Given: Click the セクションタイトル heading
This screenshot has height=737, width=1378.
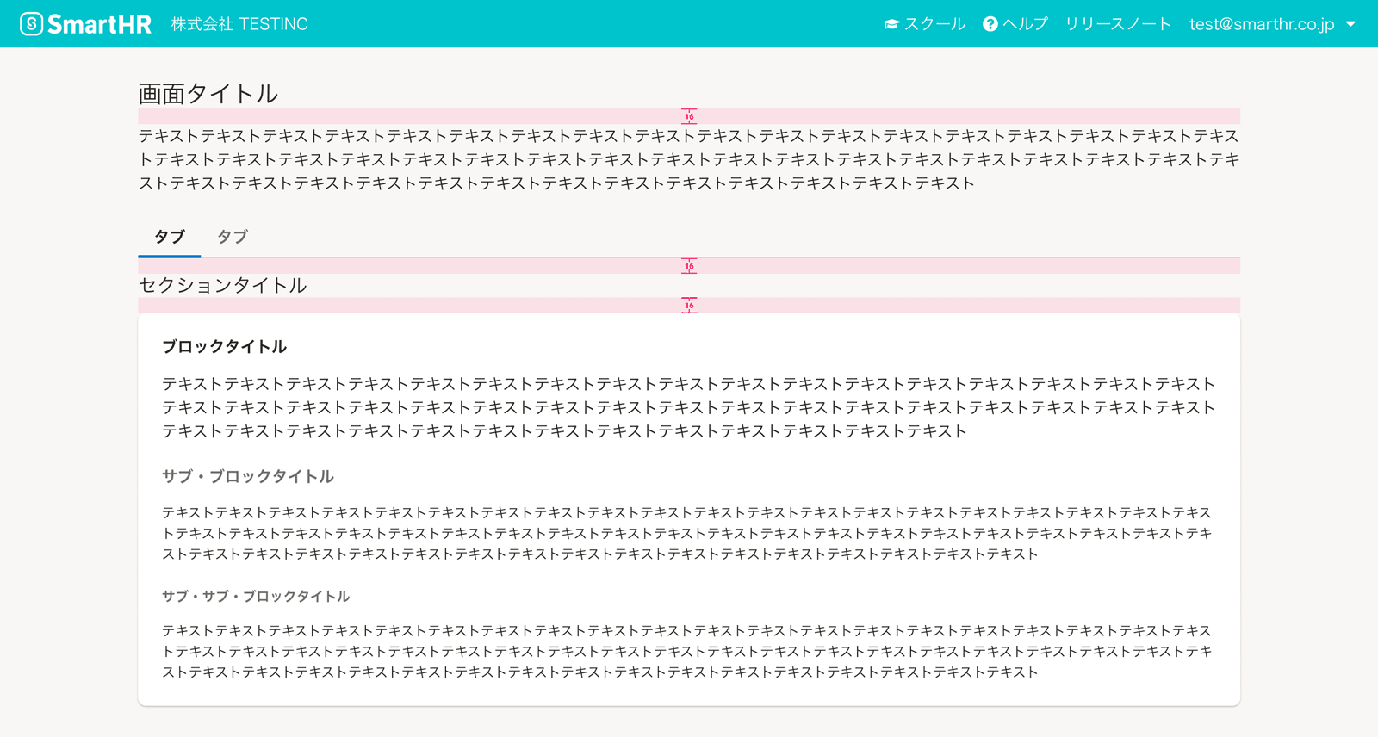Looking at the screenshot, I should click(223, 286).
